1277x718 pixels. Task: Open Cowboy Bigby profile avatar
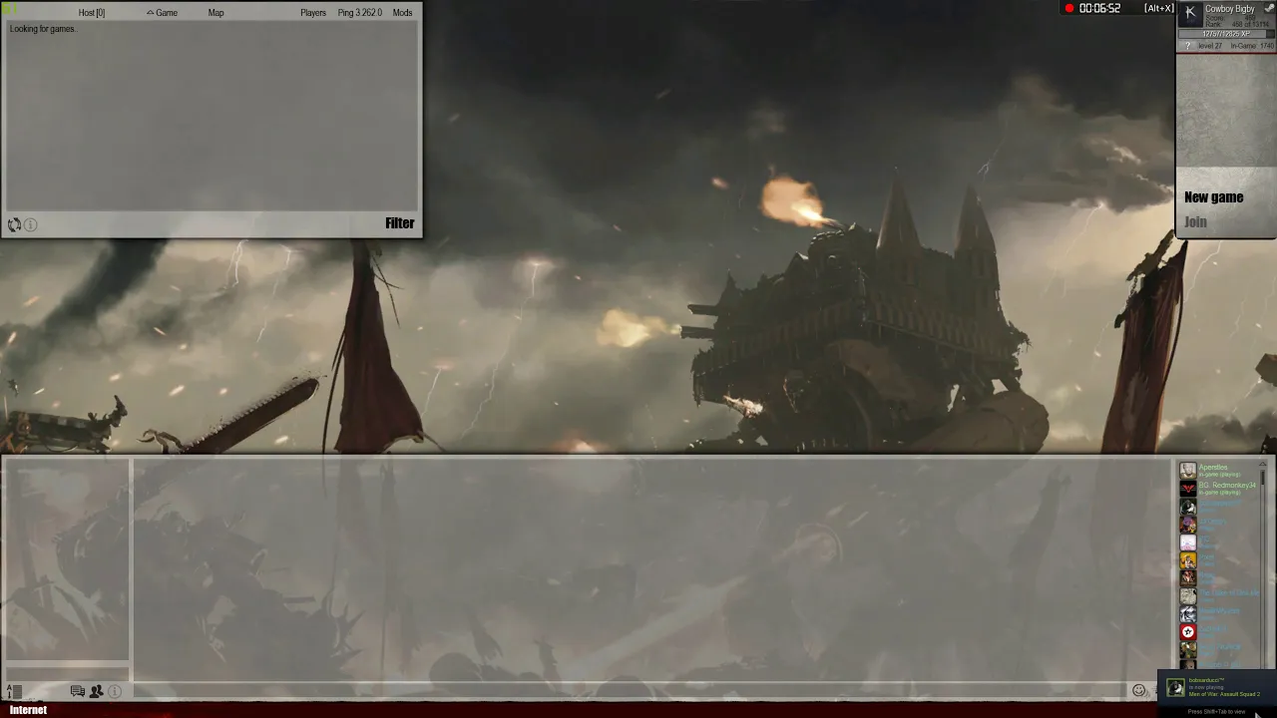(x=1190, y=13)
